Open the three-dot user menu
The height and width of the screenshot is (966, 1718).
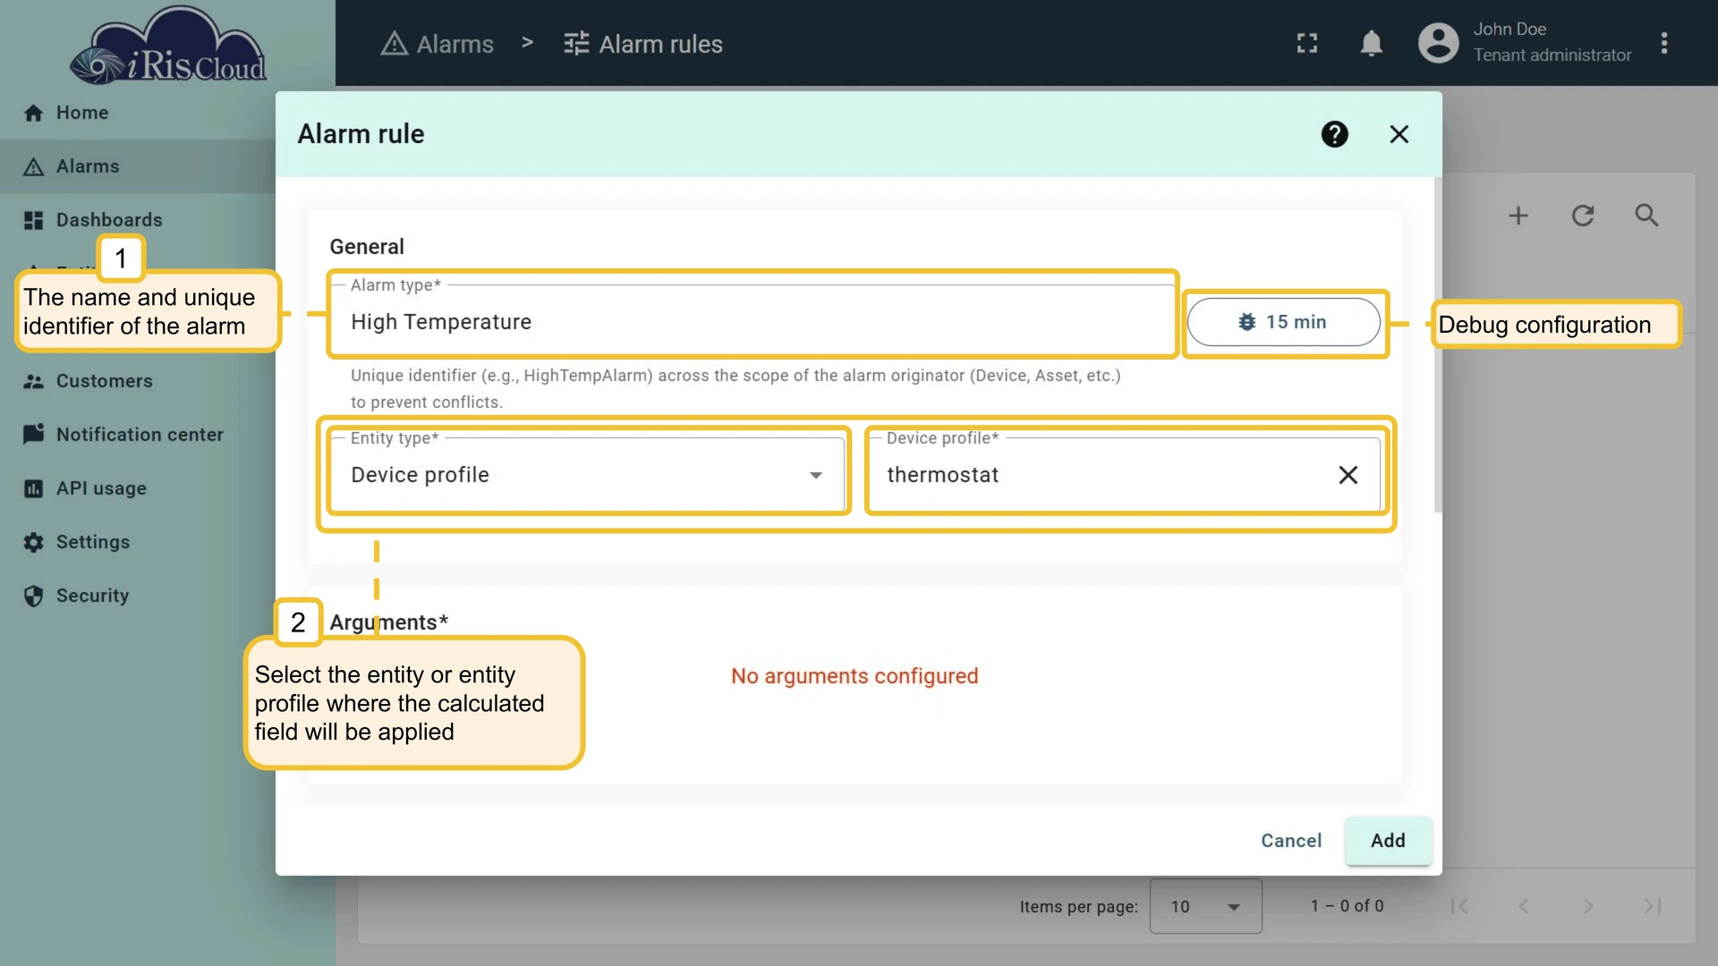tap(1663, 43)
